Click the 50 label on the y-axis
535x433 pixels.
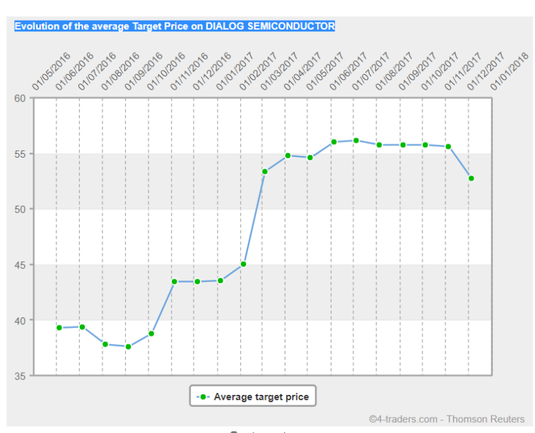[20, 209]
